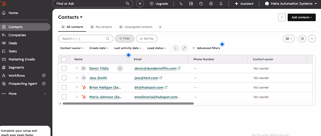Open the three-dot actions menu
Image resolution: width=321 pixels, height=136 pixels.
pyautogui.click(x=282, y=18)
